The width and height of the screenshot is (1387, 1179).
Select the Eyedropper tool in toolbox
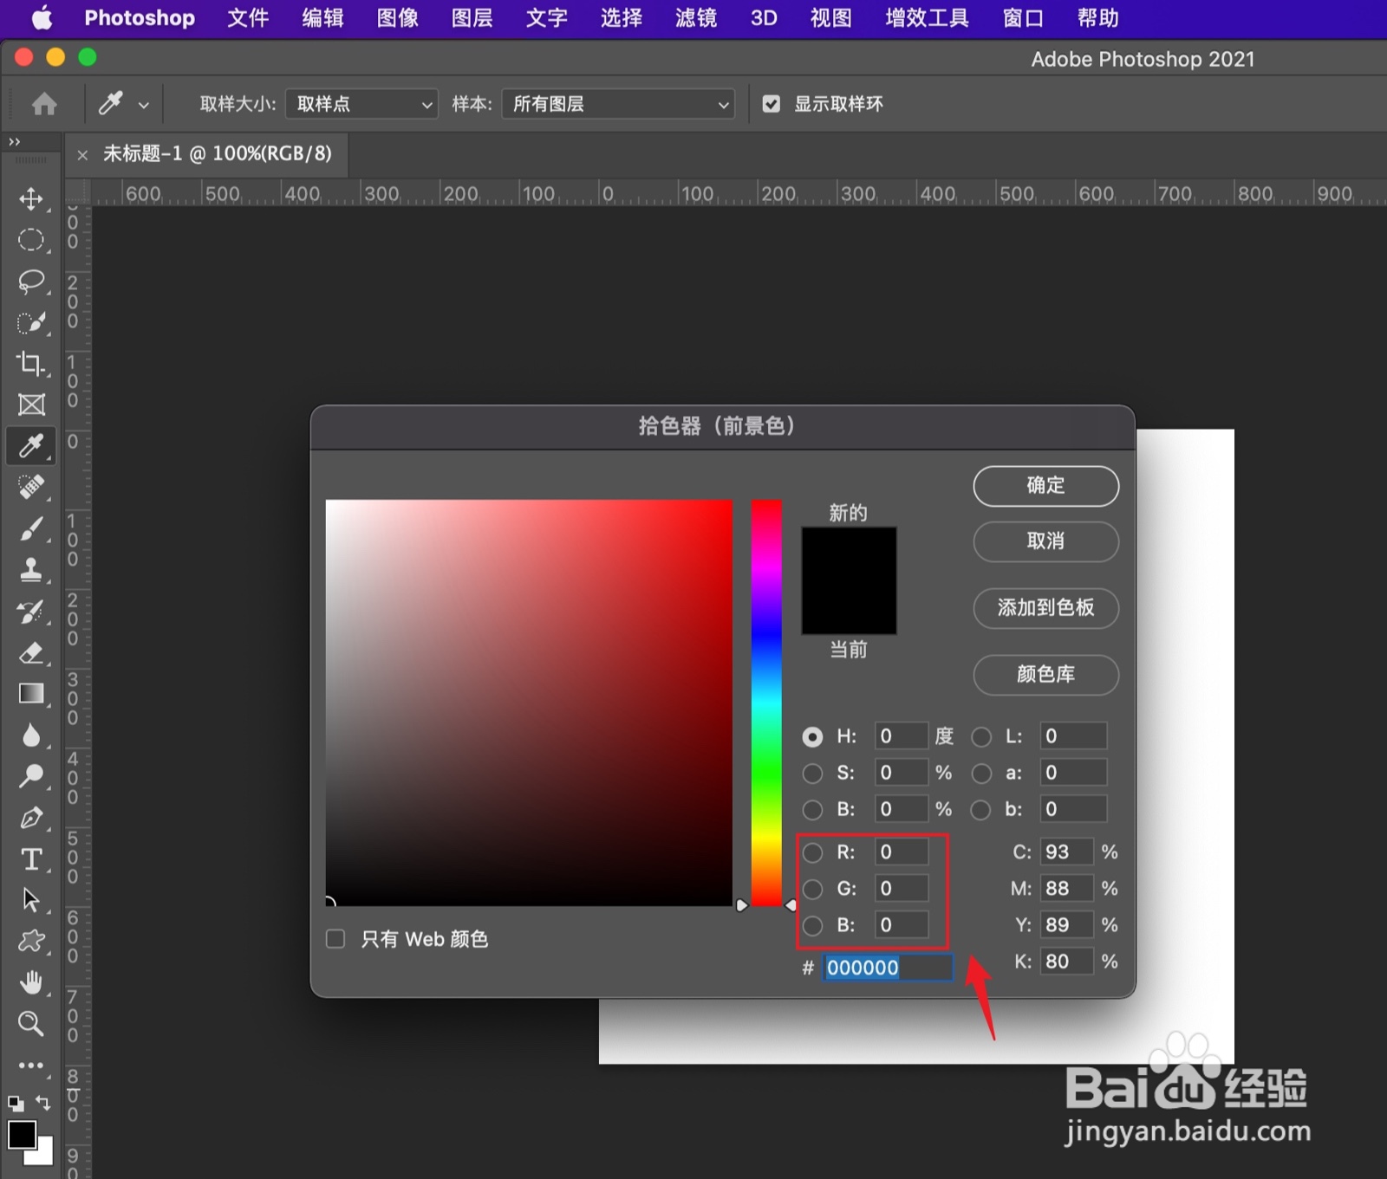pyautogui.click(x=31, y=446)
